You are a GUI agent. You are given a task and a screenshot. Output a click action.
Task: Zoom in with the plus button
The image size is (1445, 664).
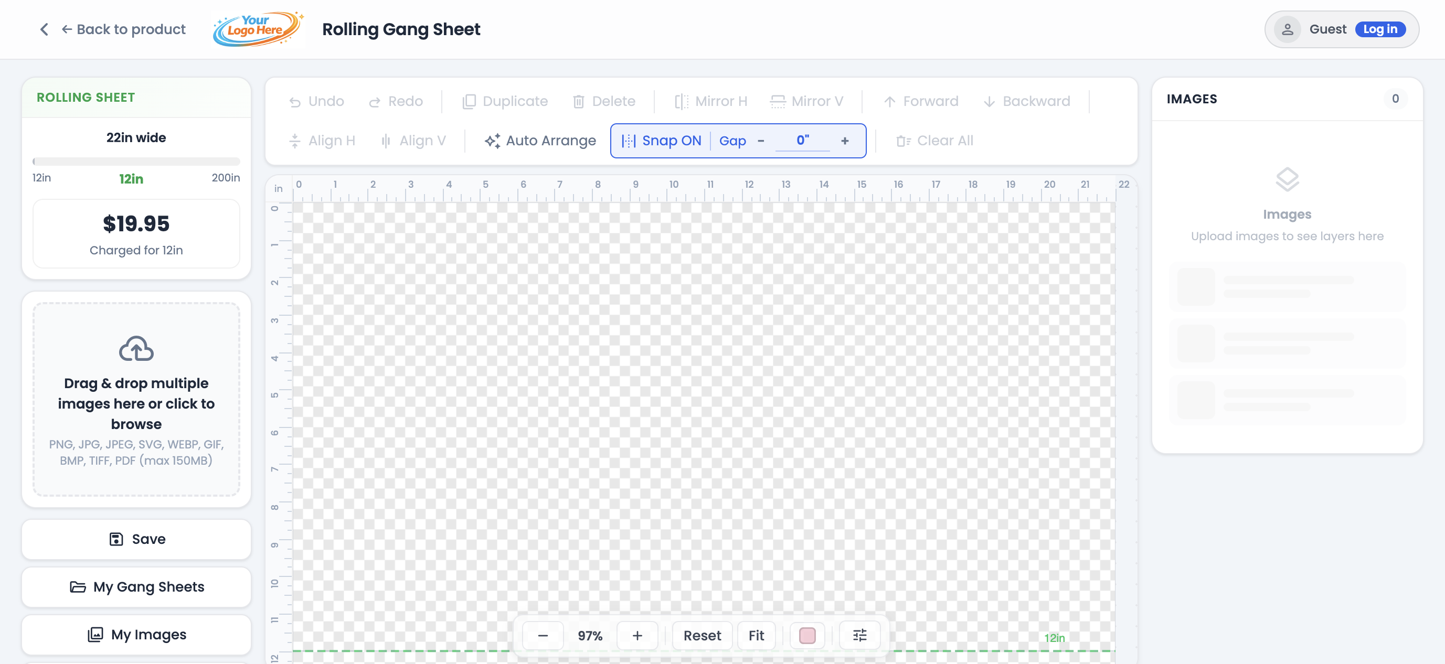coord(637,635)
